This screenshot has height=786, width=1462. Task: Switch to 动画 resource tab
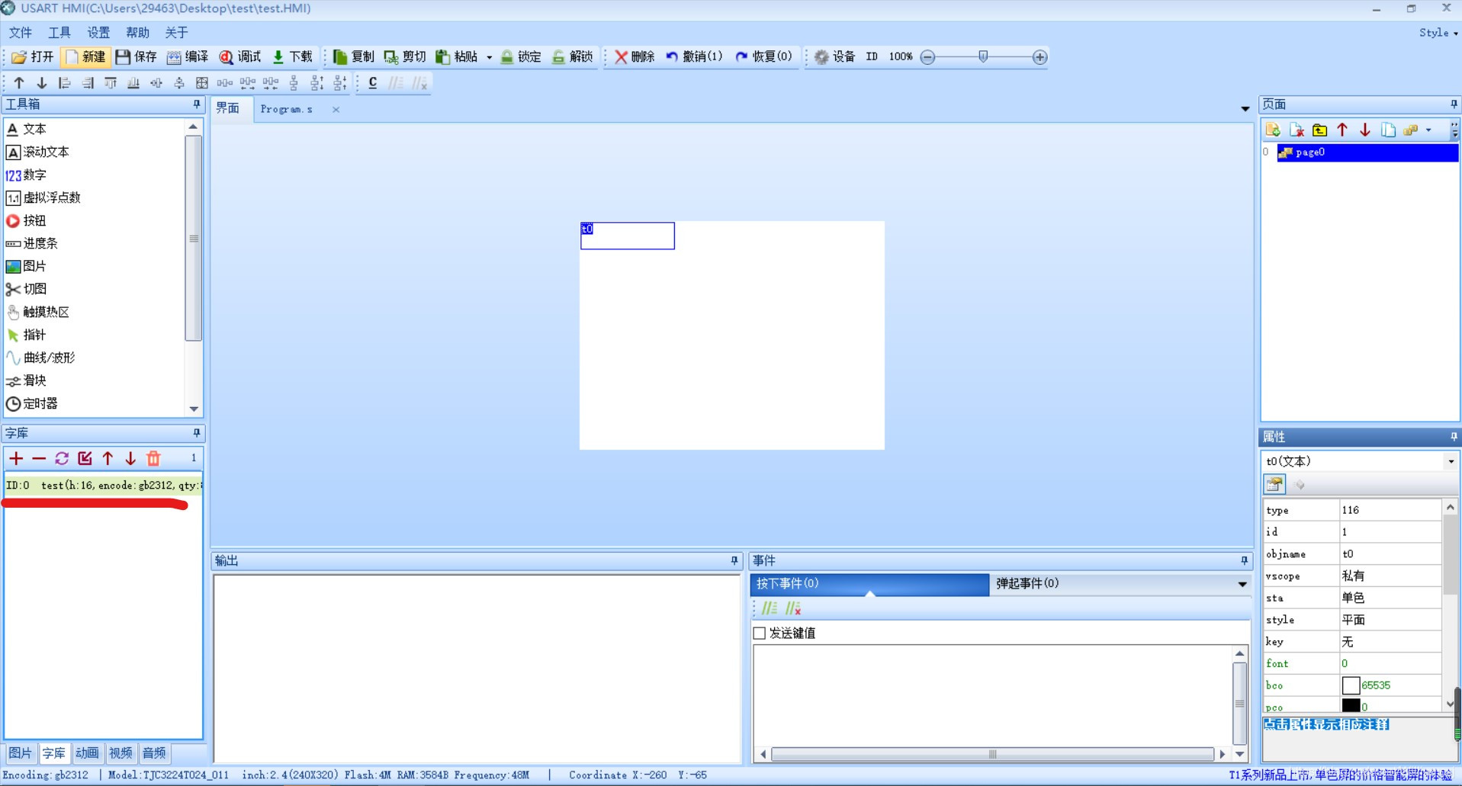87,753
